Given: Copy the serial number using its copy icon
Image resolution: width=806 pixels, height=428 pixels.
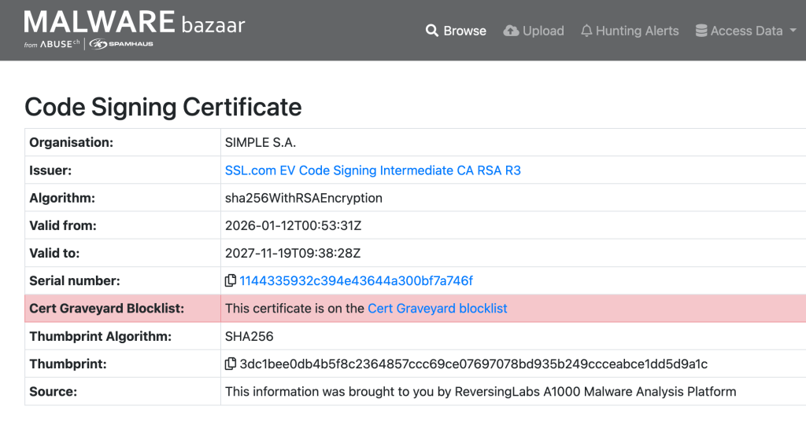Looking at the screenshot, I should pyautogui.click(x=231, y=281).
